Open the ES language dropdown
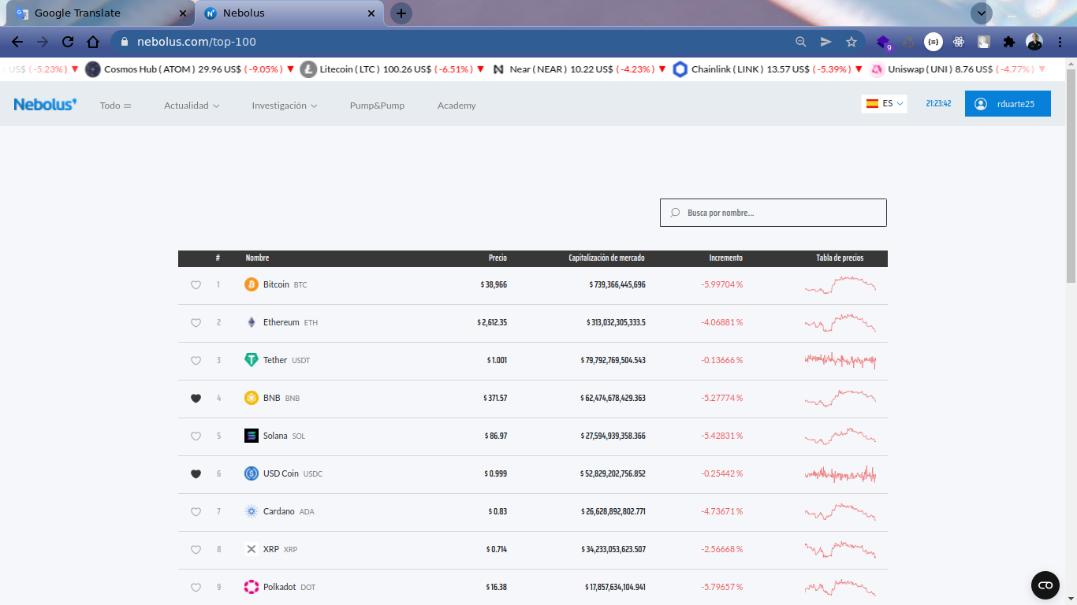The height and width of the screenshot is (605, 1077). point(885,104)
